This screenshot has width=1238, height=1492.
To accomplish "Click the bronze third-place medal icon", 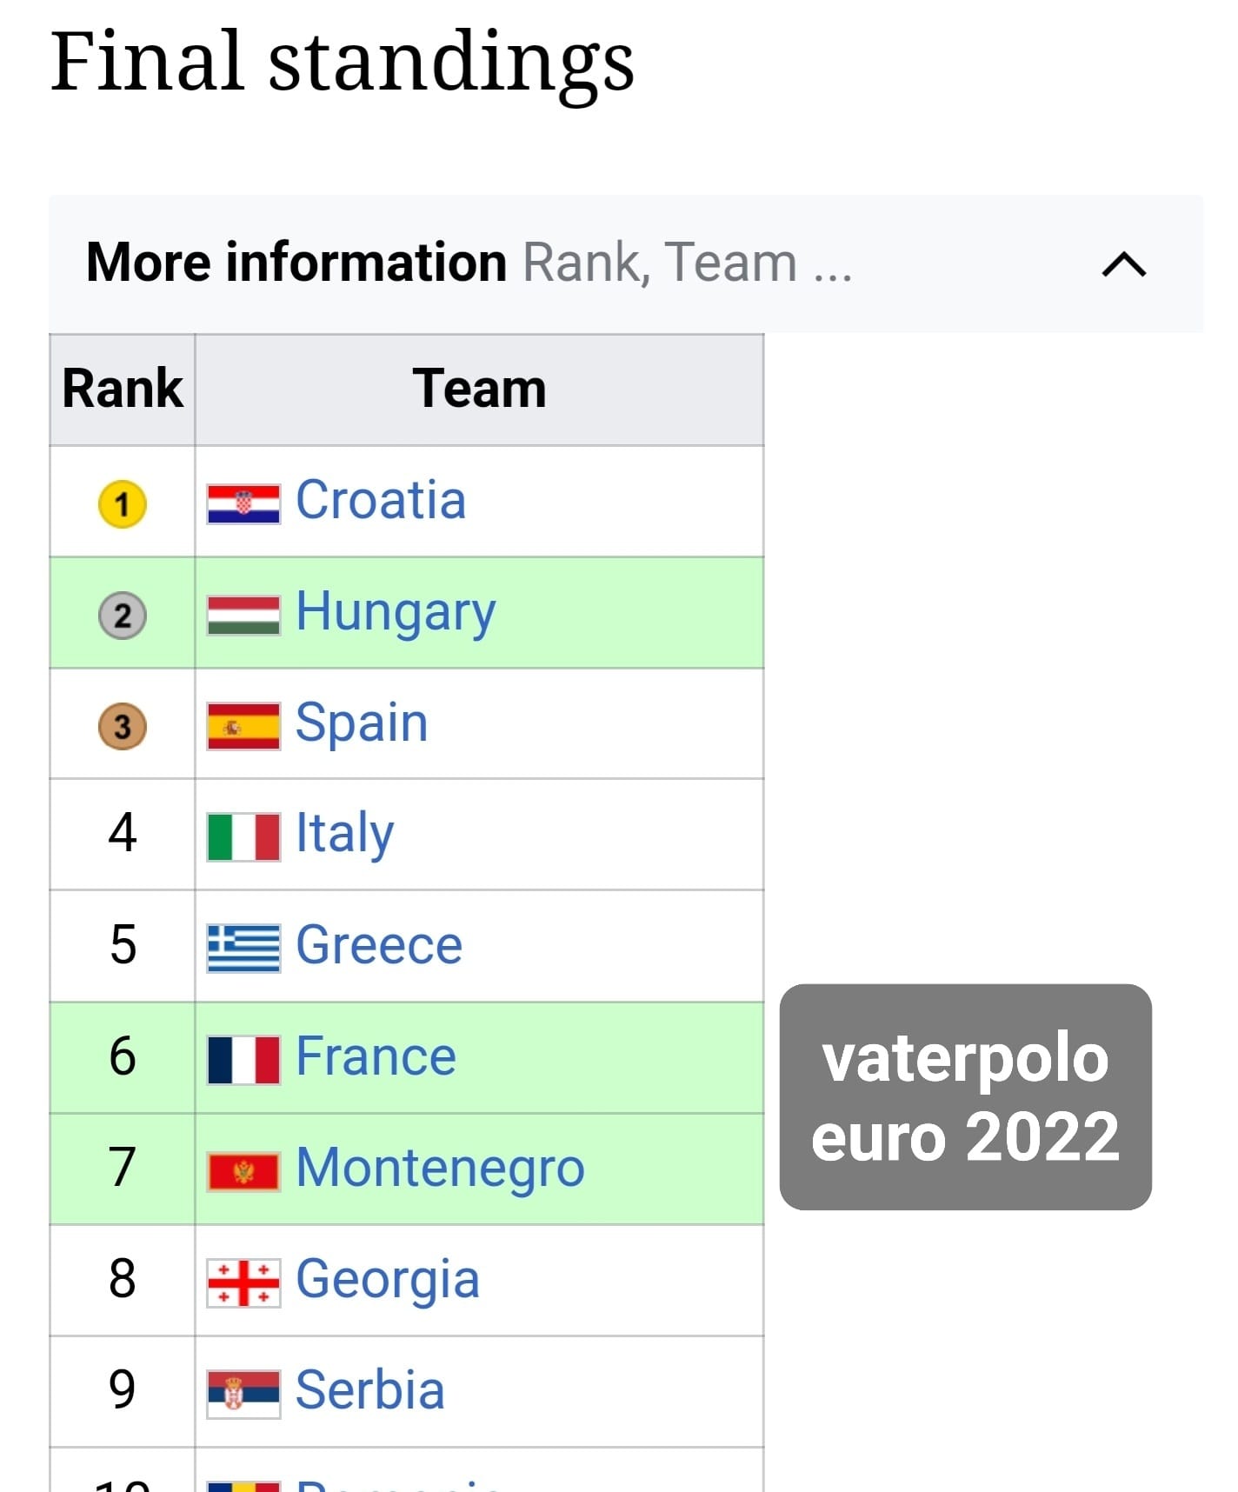I will point(123,726).
